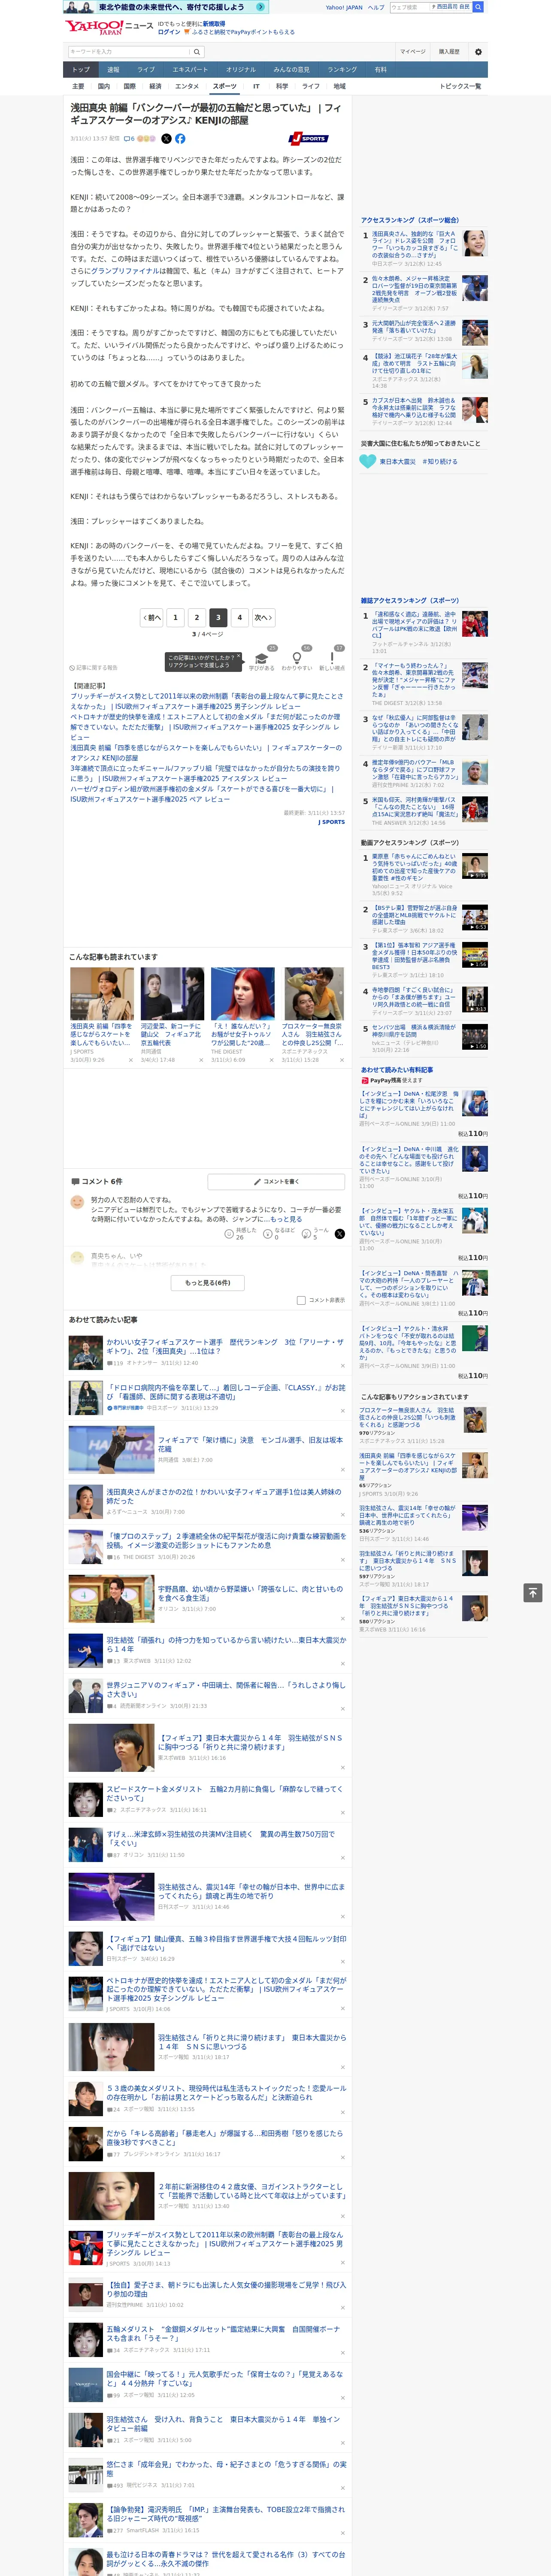This screenshot has height=2576, width=551.
Task: React with 新しい視点 exclamation icon
Action: tap(332, 658)
